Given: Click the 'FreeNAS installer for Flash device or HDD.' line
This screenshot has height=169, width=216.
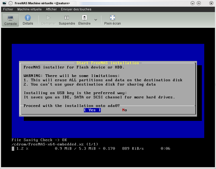Looking at the screenshot, I should click(x=74, y=67).
